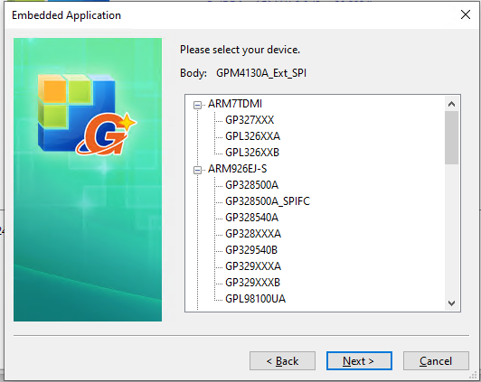Viewport: 481px width, 382px height.
Task: Click the scrollbar up arrow
Action: 451,104
